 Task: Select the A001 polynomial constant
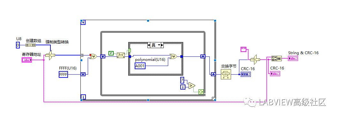(x=140, y=66)
